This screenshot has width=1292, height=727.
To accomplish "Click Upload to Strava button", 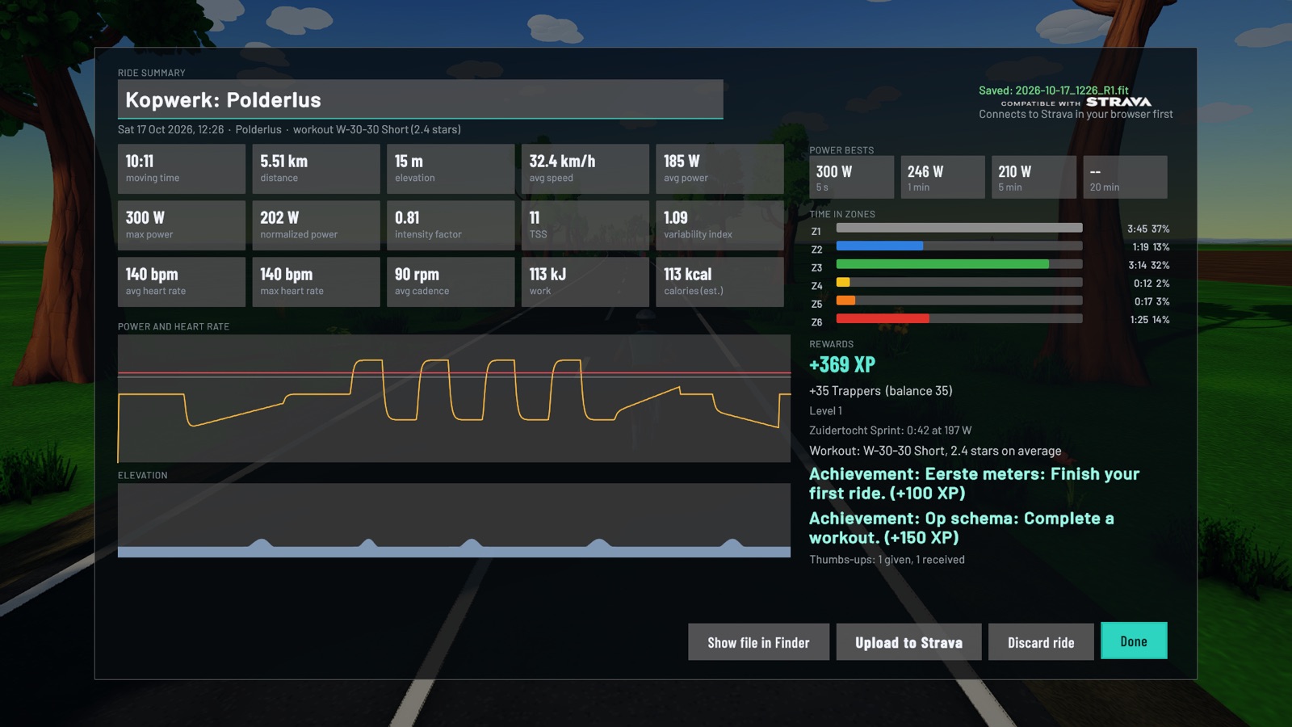I will tap(908, 642).
